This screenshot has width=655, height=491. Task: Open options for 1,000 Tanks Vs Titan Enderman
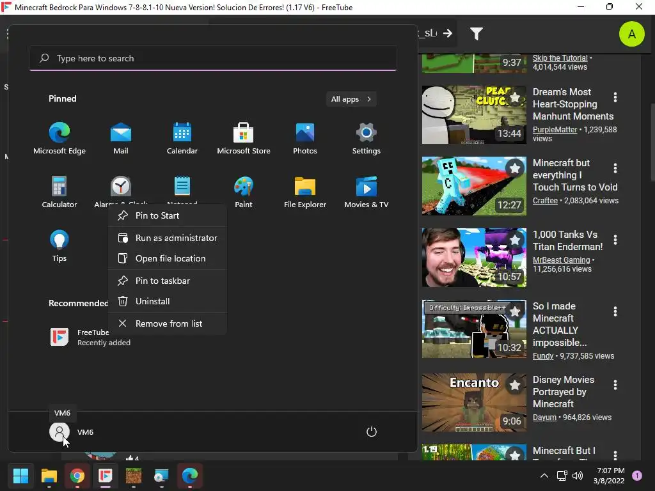click(615, 240)
